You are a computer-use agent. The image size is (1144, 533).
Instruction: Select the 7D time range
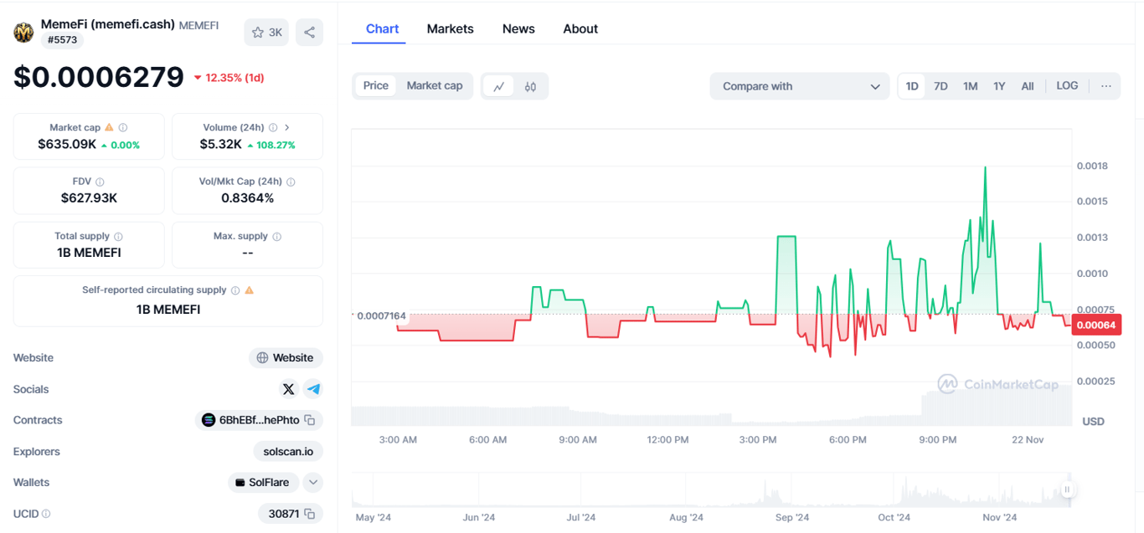pyautogui.click(x=940, y=86)
